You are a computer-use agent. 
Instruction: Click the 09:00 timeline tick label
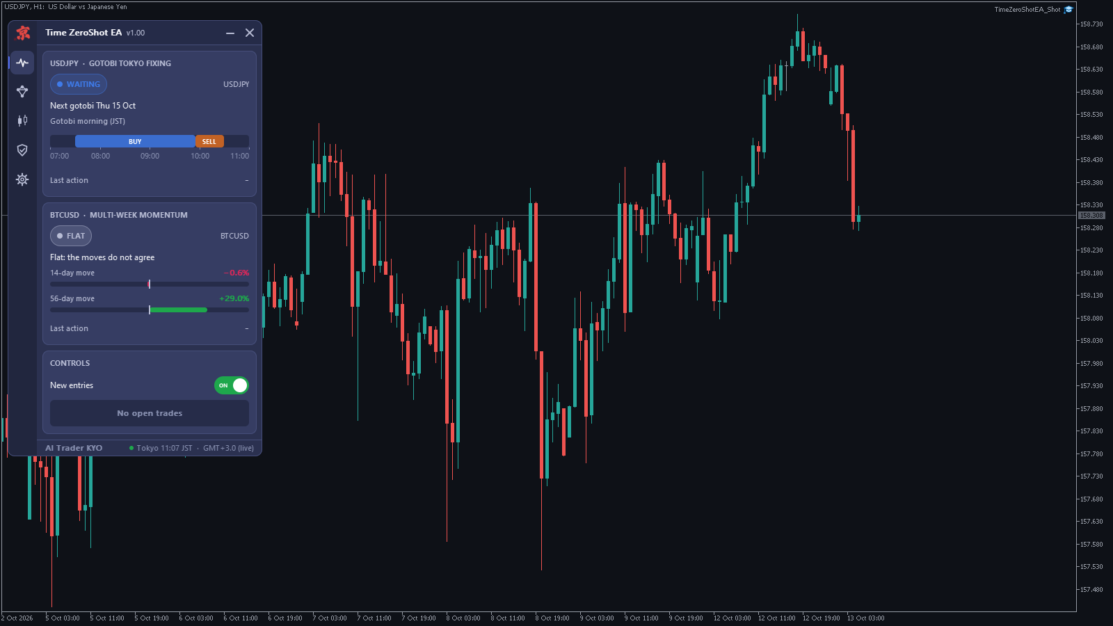[150, 156]
